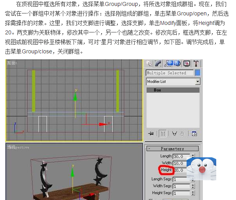The image size is (236, 200).
Task: Click the Height Segs value field
Action: (181, 193)
